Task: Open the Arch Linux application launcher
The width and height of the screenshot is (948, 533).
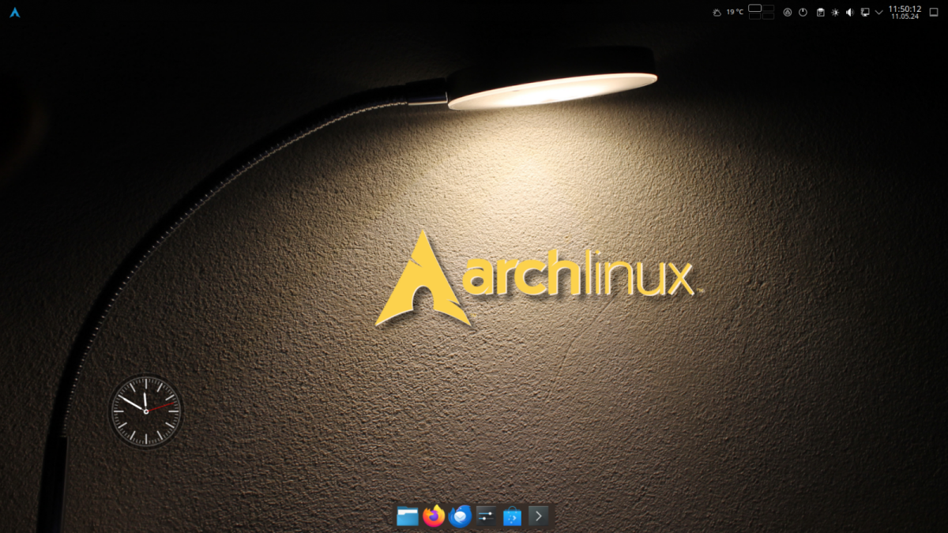Action: pyautogui.click(x=14, y=13)
